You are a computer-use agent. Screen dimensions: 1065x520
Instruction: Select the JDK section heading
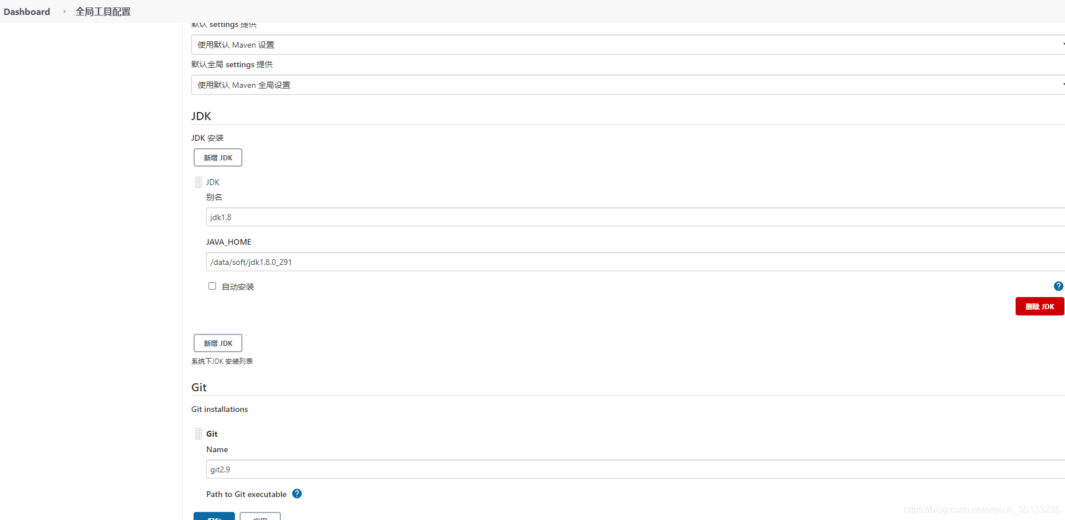(201, 116)
